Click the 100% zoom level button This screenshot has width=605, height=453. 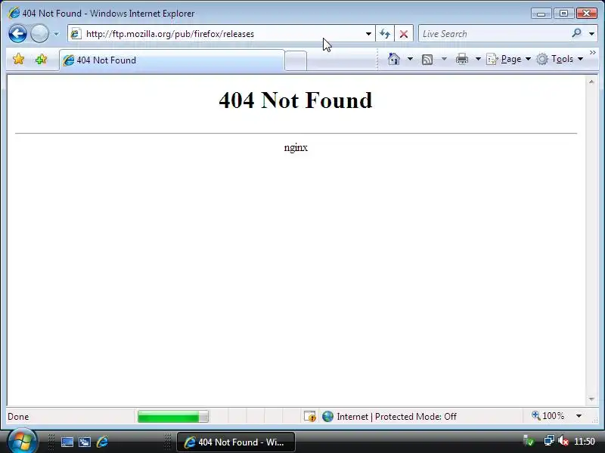(x=548, y=416)
